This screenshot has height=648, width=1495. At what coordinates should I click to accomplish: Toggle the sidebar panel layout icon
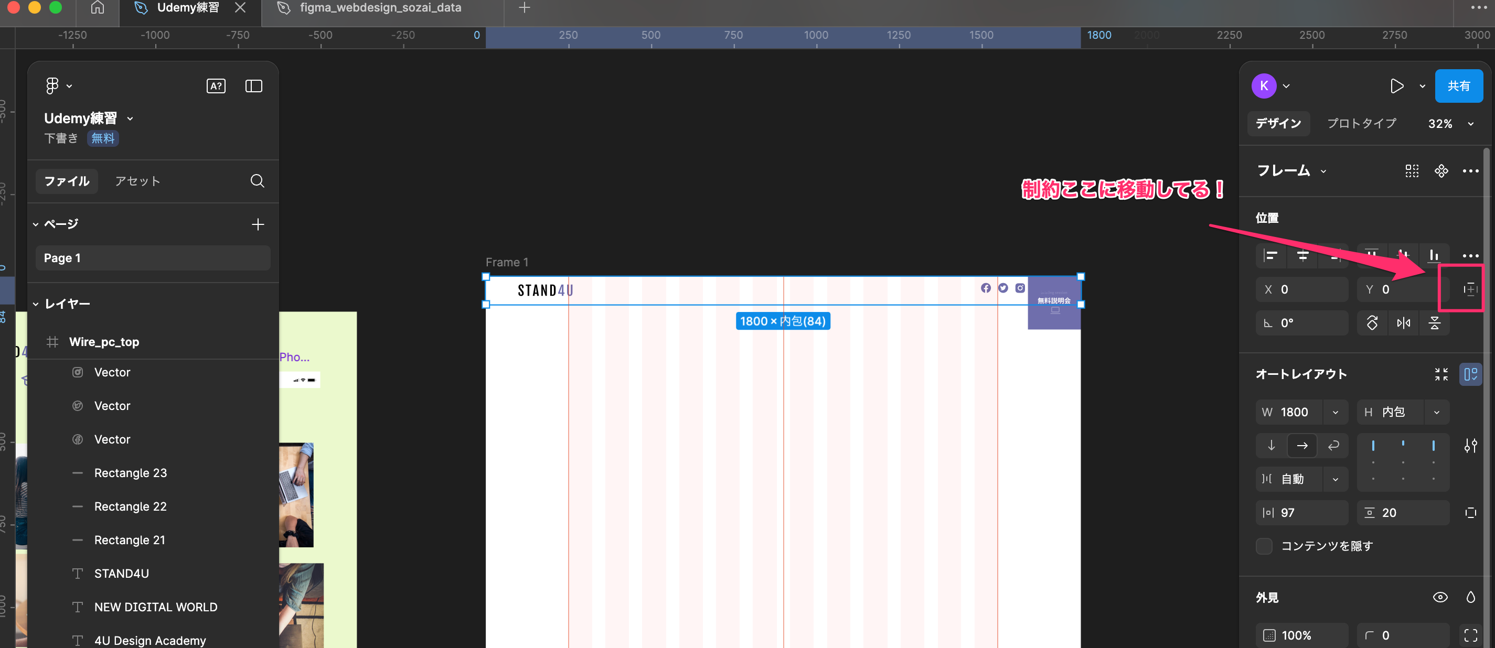tap(253, 86)
